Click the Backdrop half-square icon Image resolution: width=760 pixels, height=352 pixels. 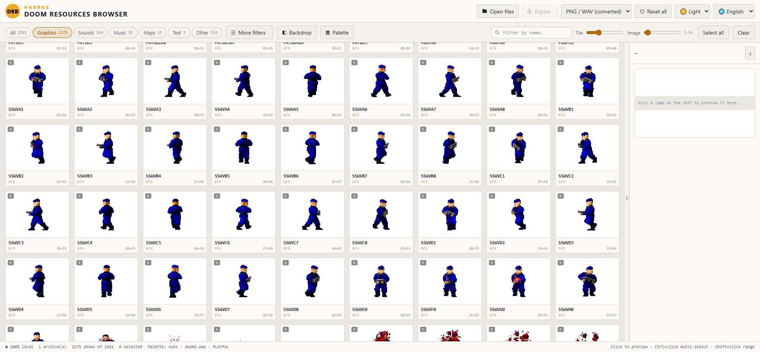[x=284, y=33]
